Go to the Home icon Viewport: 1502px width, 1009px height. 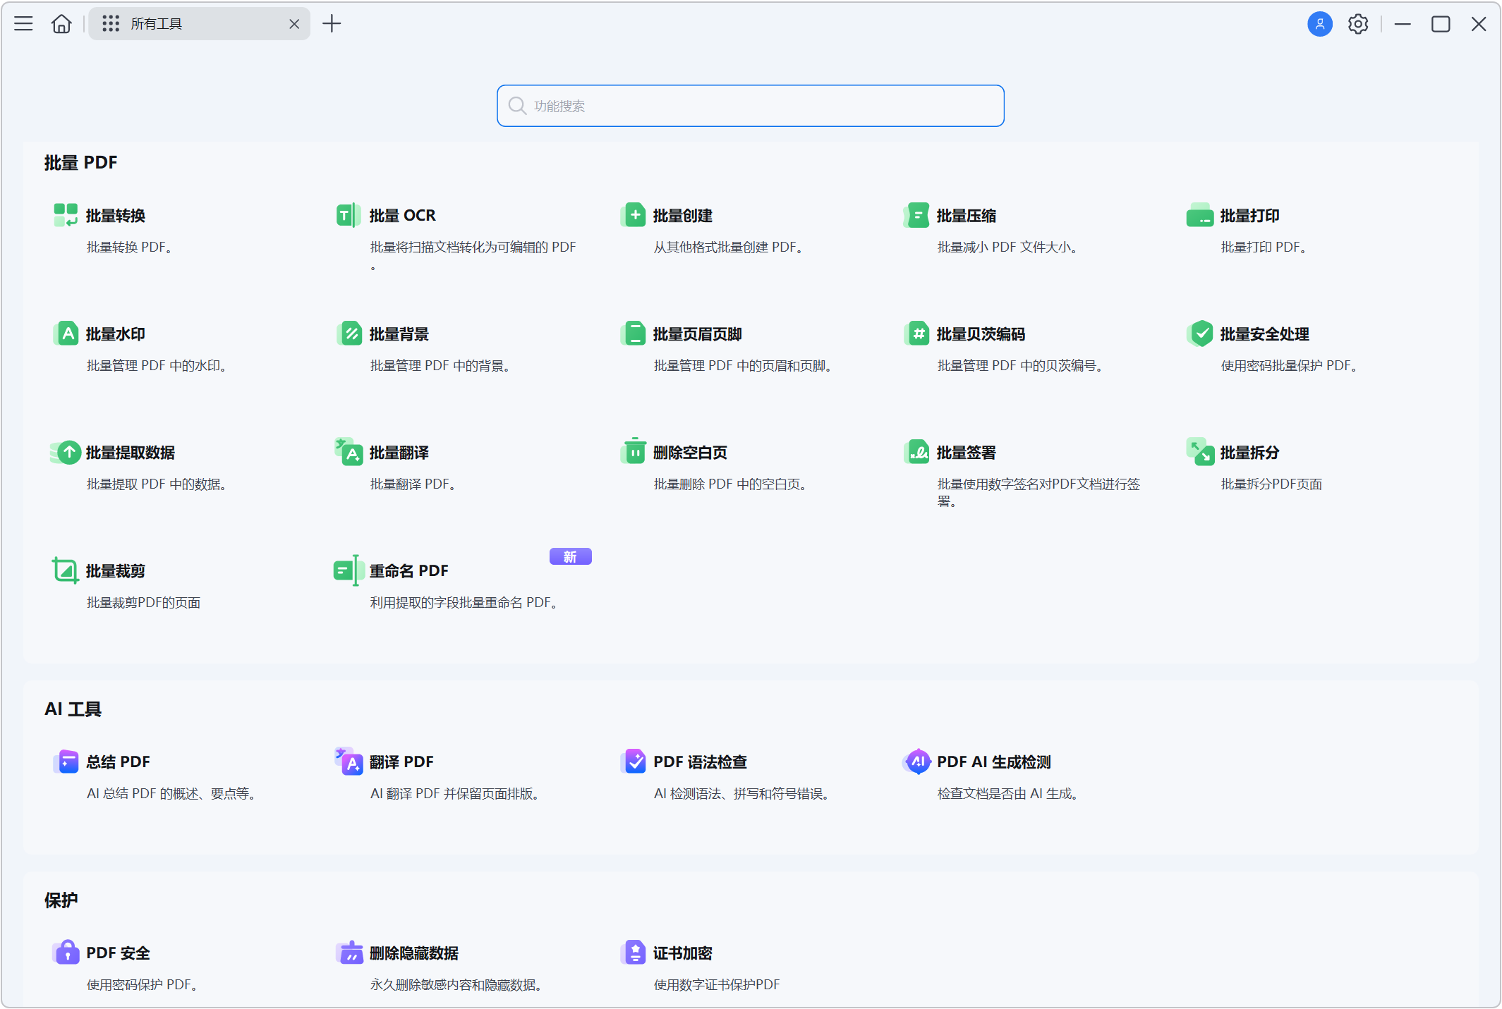coord(61,24)
